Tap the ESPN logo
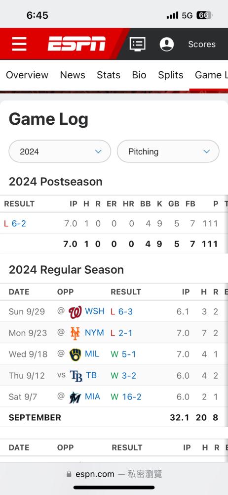Screen dimensions: 228x495 (x=76, y=44)
